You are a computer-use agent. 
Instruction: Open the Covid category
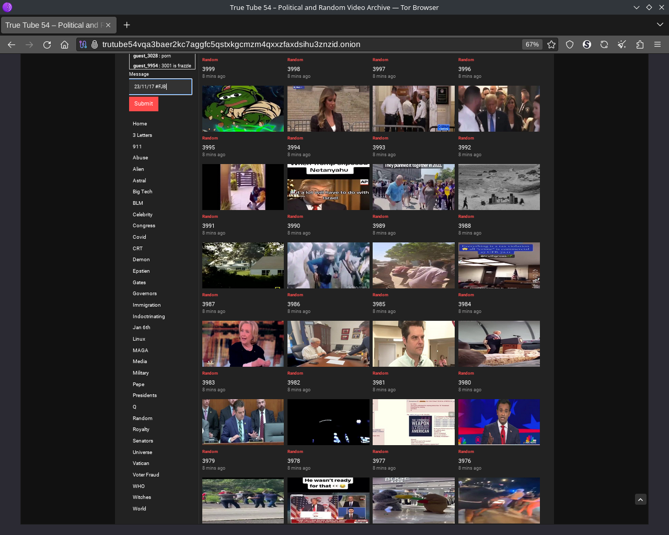click(139, 237)
